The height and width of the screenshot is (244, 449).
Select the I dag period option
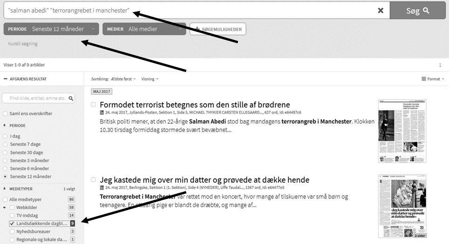click(x=5, y=136)
